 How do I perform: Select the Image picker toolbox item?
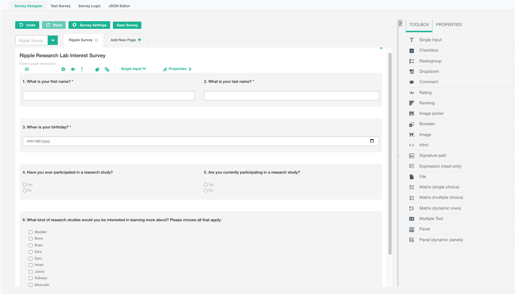431,114
